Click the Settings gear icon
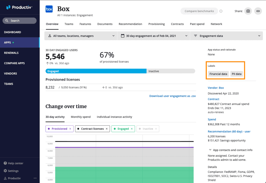The image size is (266, 183). click(5, 171)
